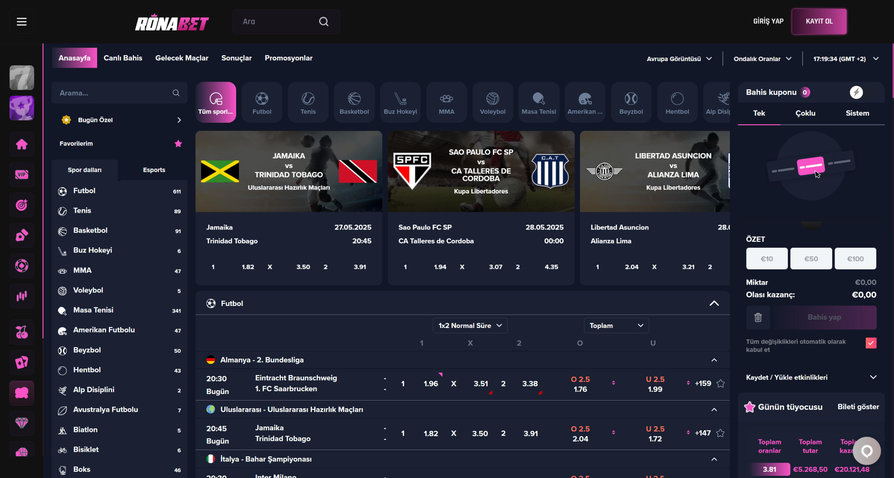The height and width of the screenshot is (478, 894).
Task: Open the hamburger menu
Action: pos(22,22)
